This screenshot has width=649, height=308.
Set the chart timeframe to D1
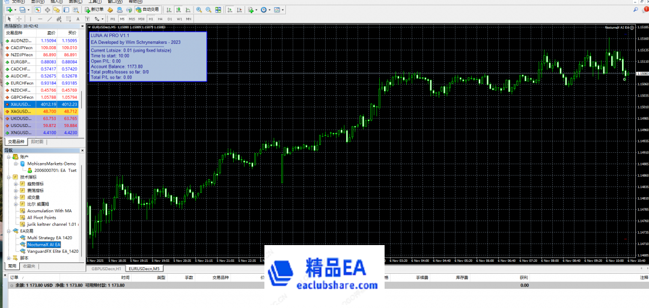pyautogui.click(x=169, y=19)
